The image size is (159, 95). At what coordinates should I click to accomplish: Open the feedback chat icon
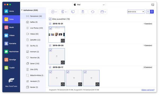tap(153, 5)
